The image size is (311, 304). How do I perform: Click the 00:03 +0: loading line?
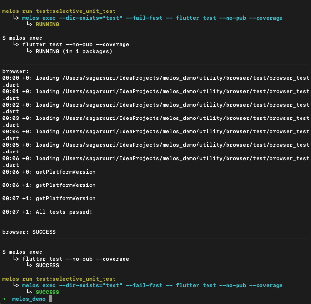coord(155,118)
